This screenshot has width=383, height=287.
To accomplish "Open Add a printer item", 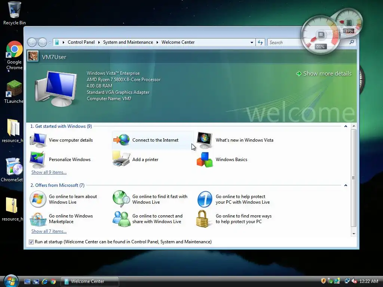I will [135, 160].
